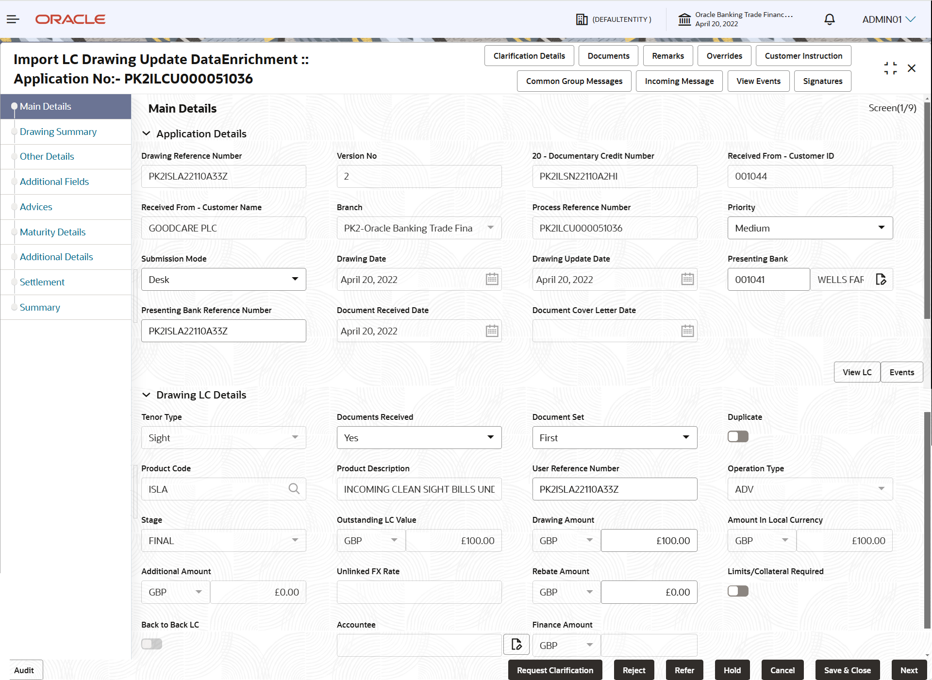The image size is (932, 680).
Task: Open the Document Cover Letter Date calendar
Action: [x=687, y=331]
